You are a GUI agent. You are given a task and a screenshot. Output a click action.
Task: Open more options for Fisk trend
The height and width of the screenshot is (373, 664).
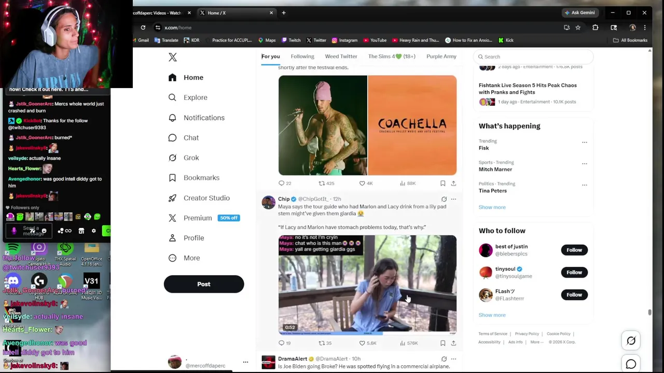coord(585,142)
